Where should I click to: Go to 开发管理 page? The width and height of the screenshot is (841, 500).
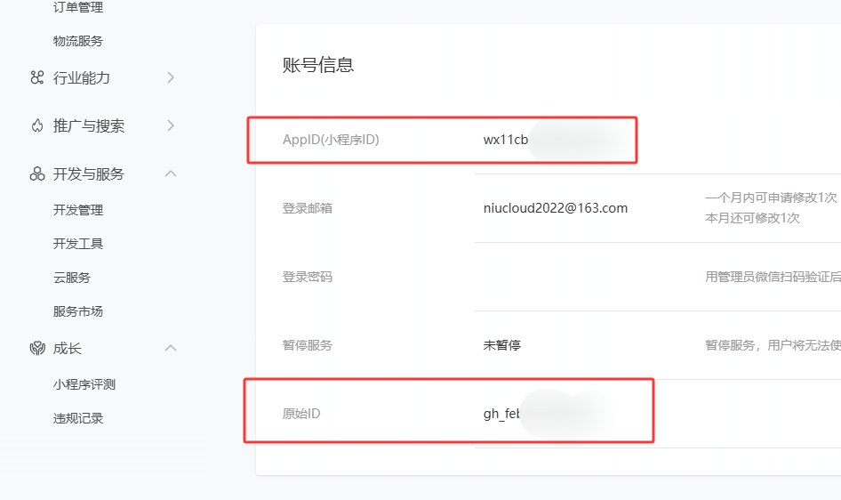click(78, 210)
